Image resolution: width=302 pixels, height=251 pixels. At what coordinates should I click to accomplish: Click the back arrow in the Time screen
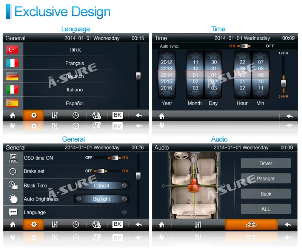(x=290, y=116)
